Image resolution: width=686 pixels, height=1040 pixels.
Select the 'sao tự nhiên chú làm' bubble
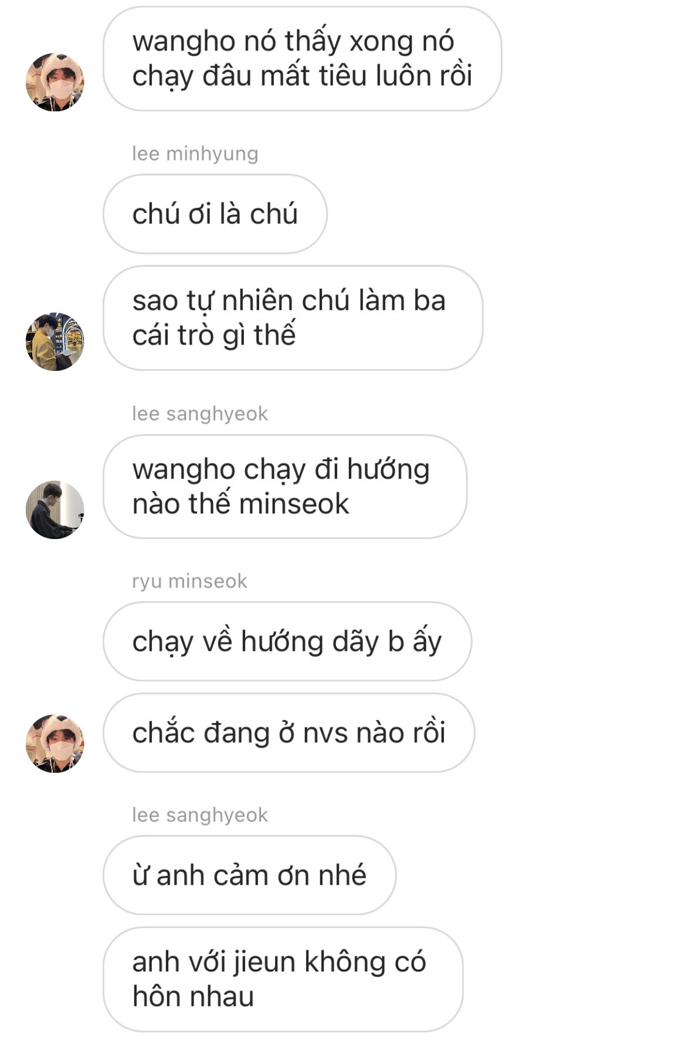[x=293, y=318]
